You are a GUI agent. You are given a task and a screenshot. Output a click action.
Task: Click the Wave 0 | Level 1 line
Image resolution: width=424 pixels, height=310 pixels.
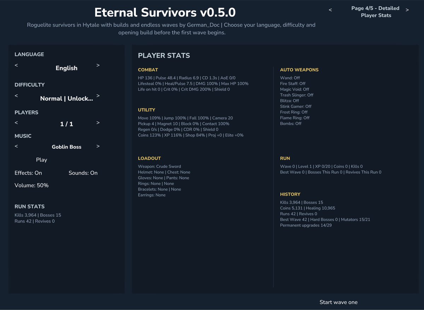tap(321, 166)
